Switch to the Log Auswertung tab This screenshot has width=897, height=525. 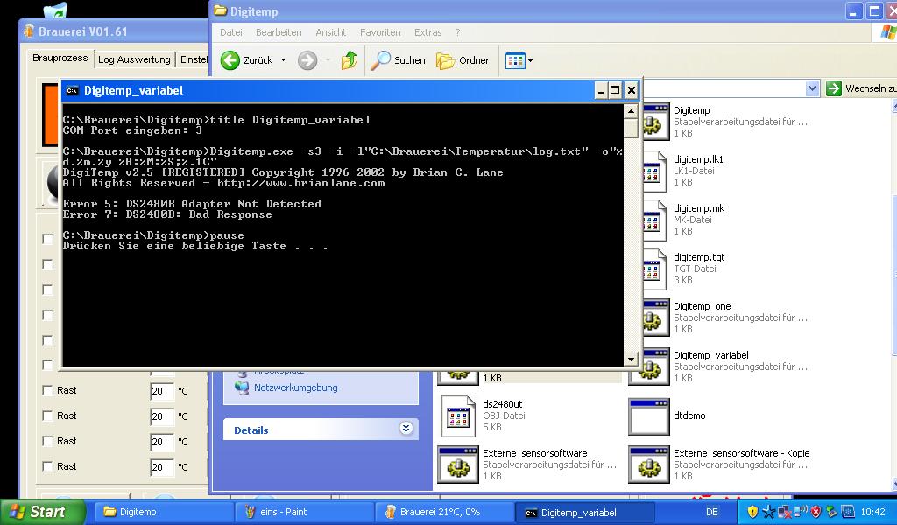(x=134, y=59)
